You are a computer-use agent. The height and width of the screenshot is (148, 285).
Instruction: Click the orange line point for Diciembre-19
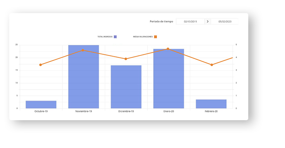click(x=126, y=59)
